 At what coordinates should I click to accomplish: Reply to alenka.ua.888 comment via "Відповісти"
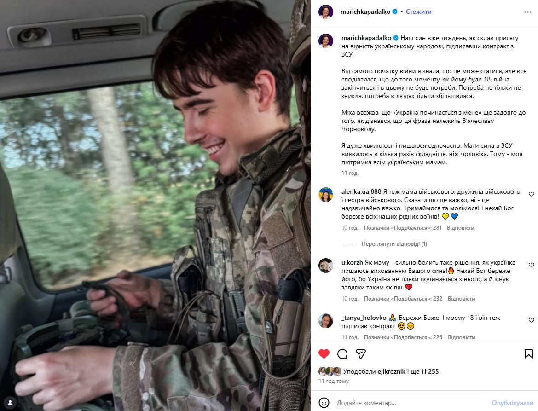point(461,228)
